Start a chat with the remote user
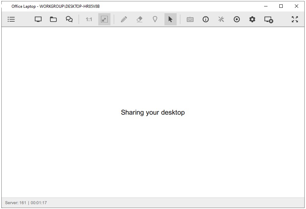Screen dimensions: 306x209 (69, 19)
